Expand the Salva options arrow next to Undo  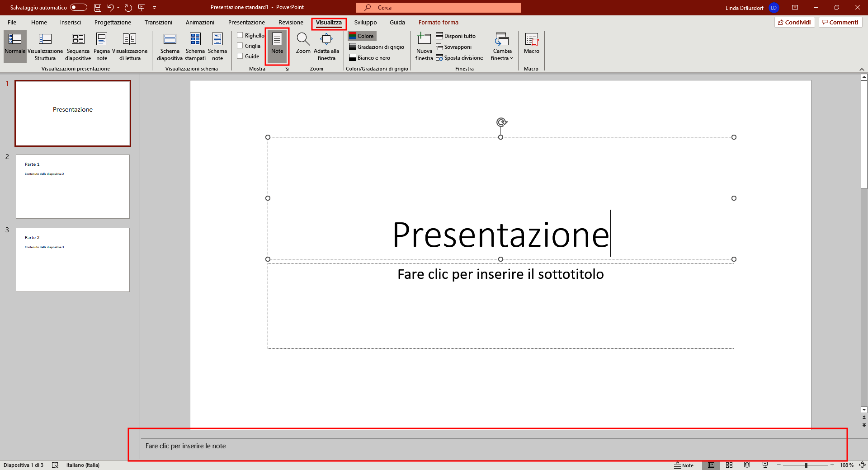[118, 7]
